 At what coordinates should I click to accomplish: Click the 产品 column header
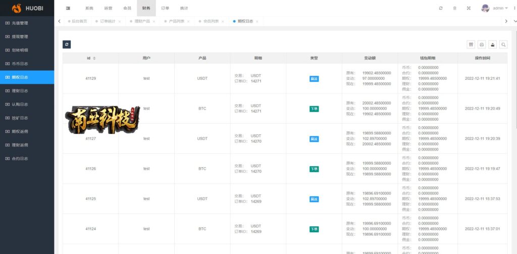tap(202, 59)
